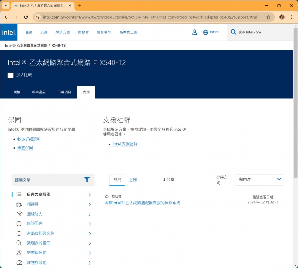Open the user account sign-in icon
Screen dimensions: 298x268
click(x=194, y=32)
